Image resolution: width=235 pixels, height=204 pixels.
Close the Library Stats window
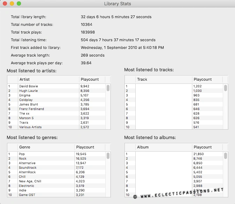[x=5, y=3]
